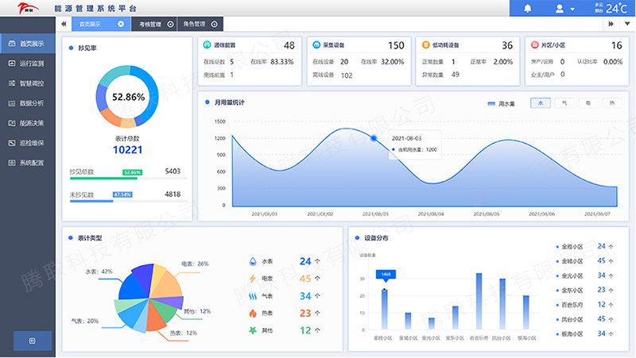Click the notification bell icon
This screenshot has height=358, width=636.
tap(528, 9)
